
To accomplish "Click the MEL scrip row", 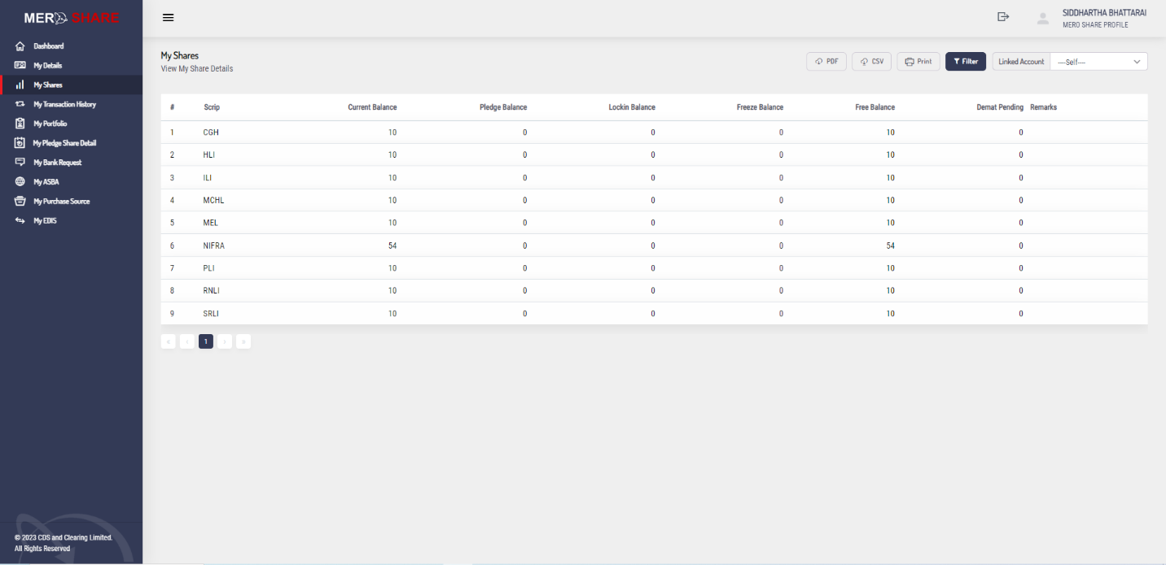I will (x=655, y=223).
